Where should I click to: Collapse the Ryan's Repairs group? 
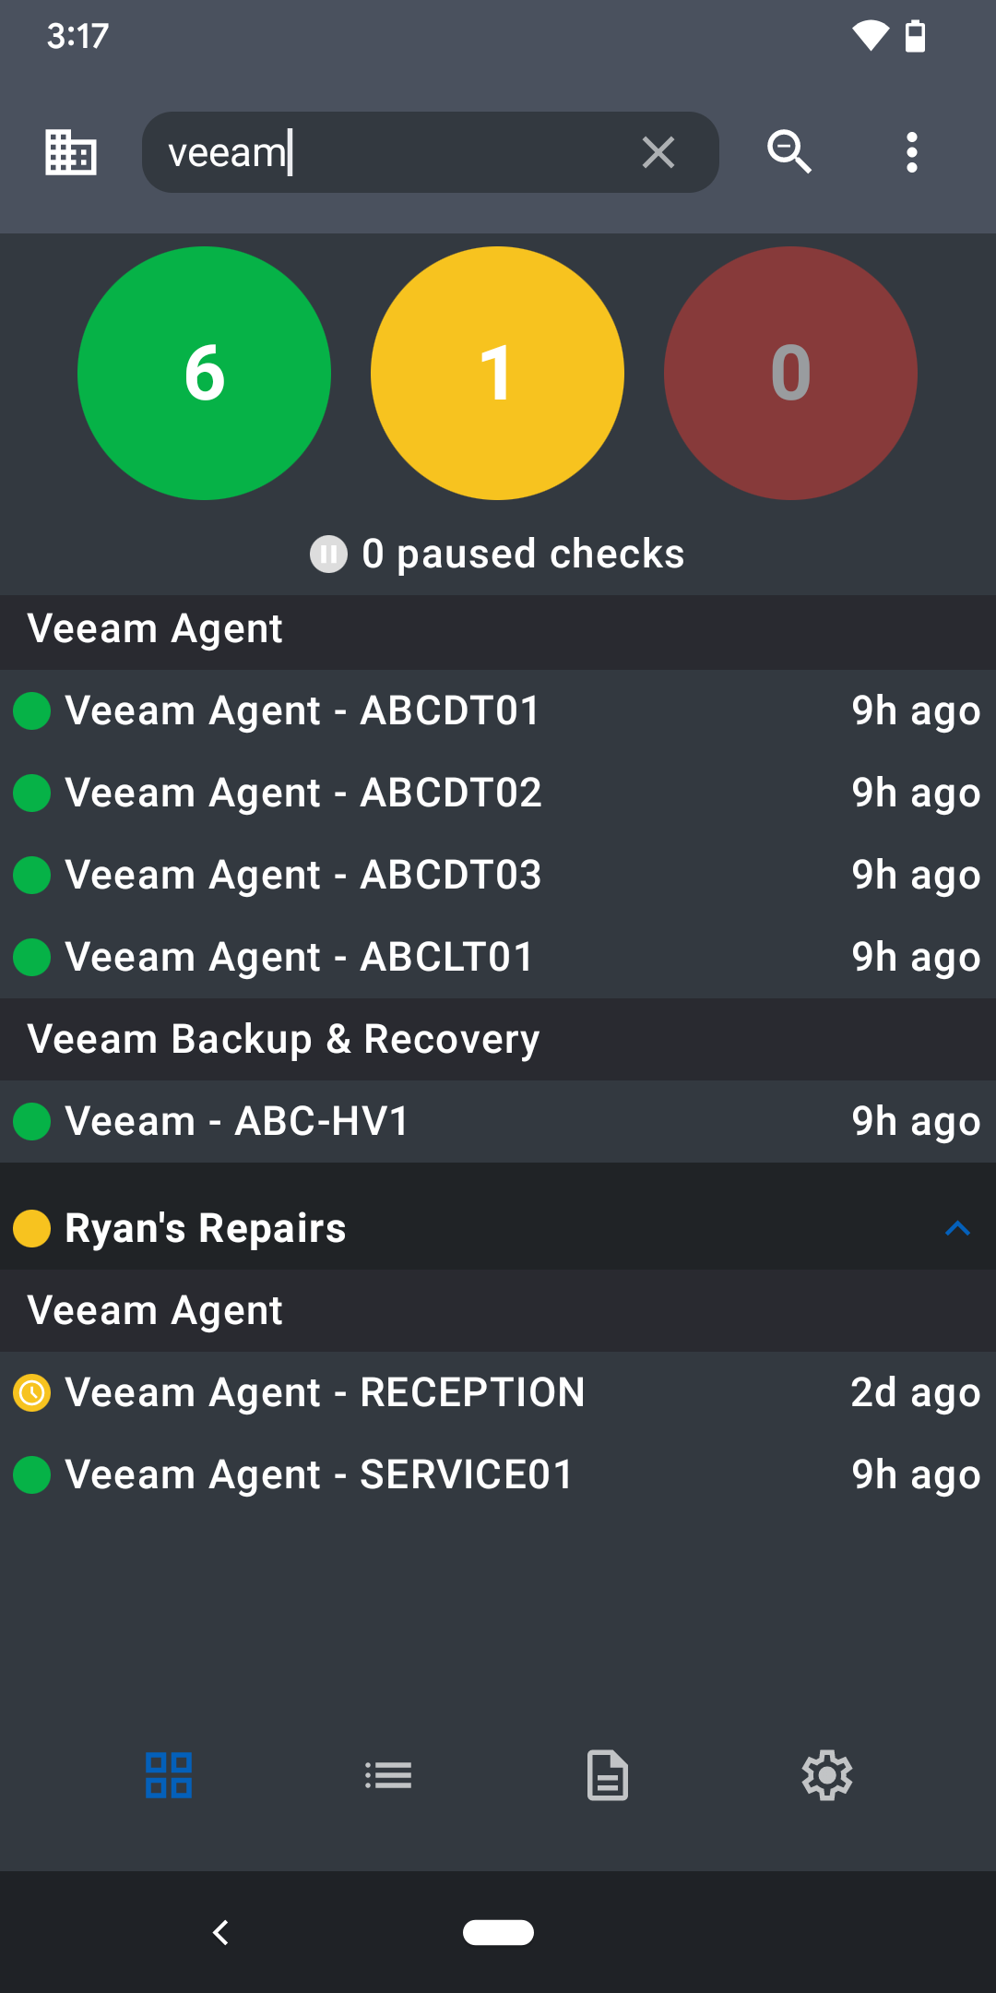coord(957,1228)
